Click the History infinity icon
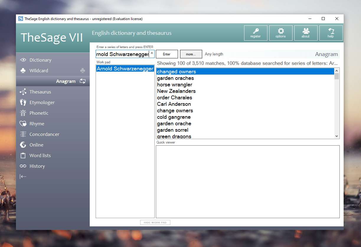 click(23, 166)
